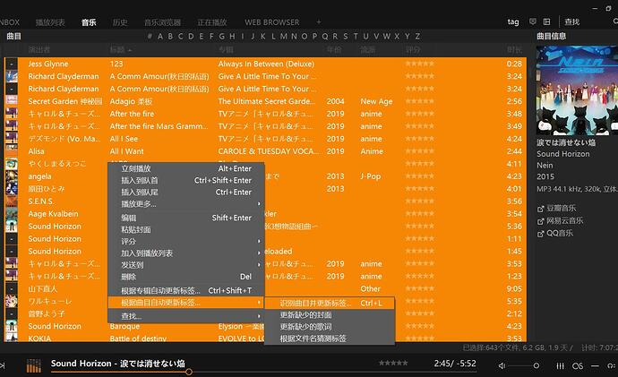Toggle the Last.fm scrobble icon in player bar
The width and height of the screenshot is (618, 377).
[x=579, y=364]
